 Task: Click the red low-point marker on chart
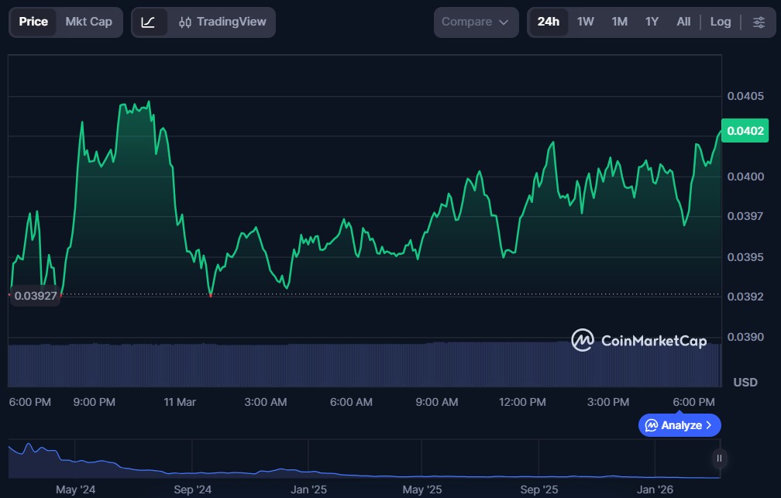(211, 295)
